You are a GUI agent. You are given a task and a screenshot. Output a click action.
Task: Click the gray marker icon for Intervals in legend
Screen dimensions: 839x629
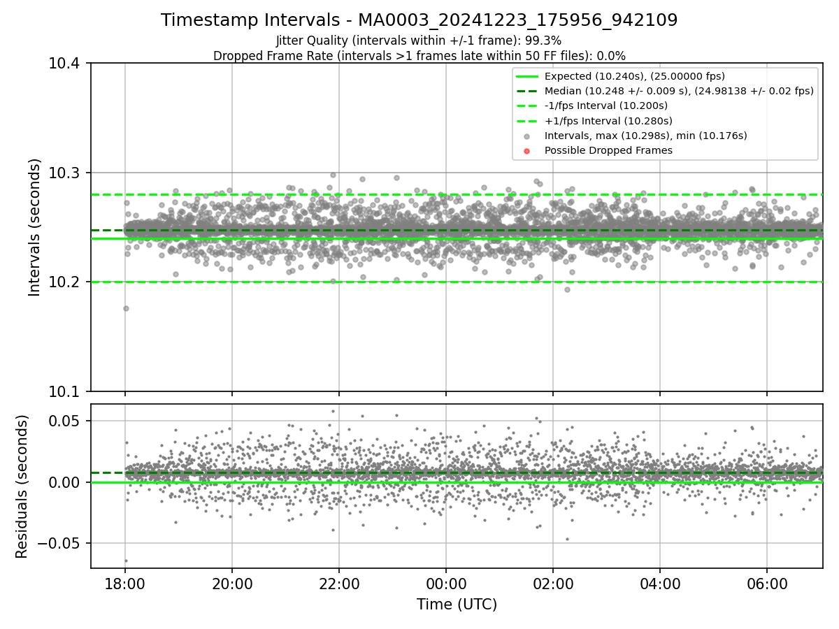[527, 136]
